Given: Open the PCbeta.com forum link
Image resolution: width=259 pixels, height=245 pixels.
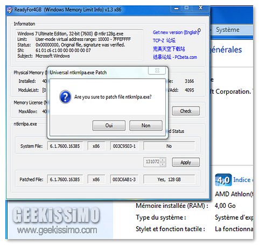Looking at the screenshot, I should tap(175, 57).
